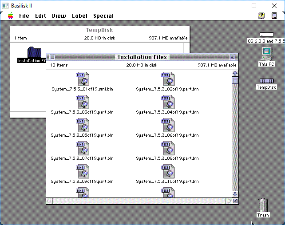Open the File menu
The width and height of the screenshot is (285, 225).
coord(24,16)
